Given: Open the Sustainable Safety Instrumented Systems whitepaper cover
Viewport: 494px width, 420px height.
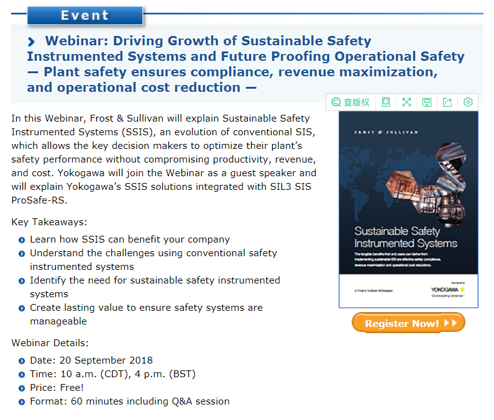Looking at the screenshot, I should pyautogui.click(x=408, y=210).
